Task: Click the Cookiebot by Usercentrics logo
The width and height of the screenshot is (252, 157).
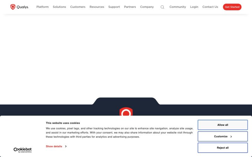Action: pos(22,150)
